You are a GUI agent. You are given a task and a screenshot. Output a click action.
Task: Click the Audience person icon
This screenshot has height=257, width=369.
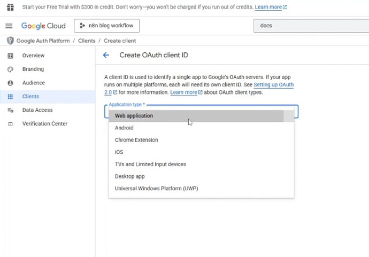(x=10, y=83)
